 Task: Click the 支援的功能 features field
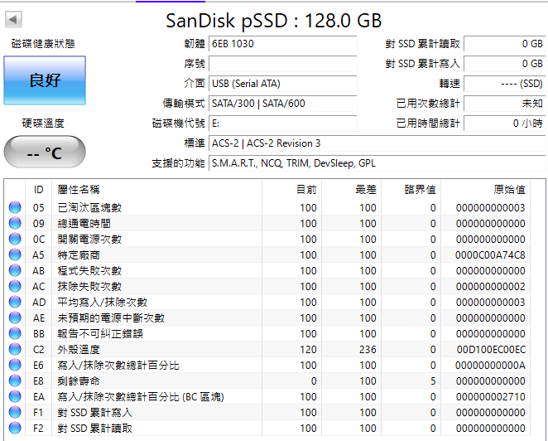pos(377,163)
